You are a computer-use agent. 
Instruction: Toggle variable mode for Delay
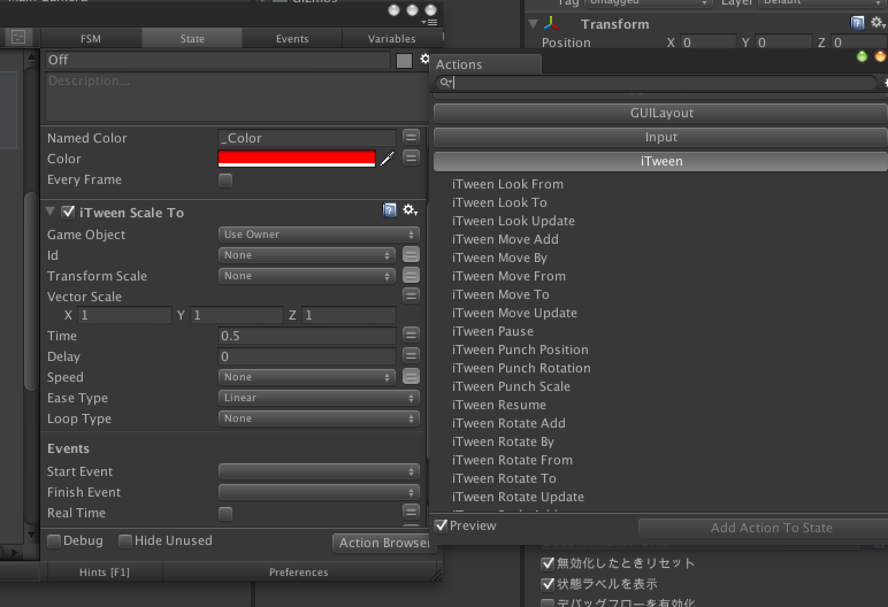coord(411,355)
